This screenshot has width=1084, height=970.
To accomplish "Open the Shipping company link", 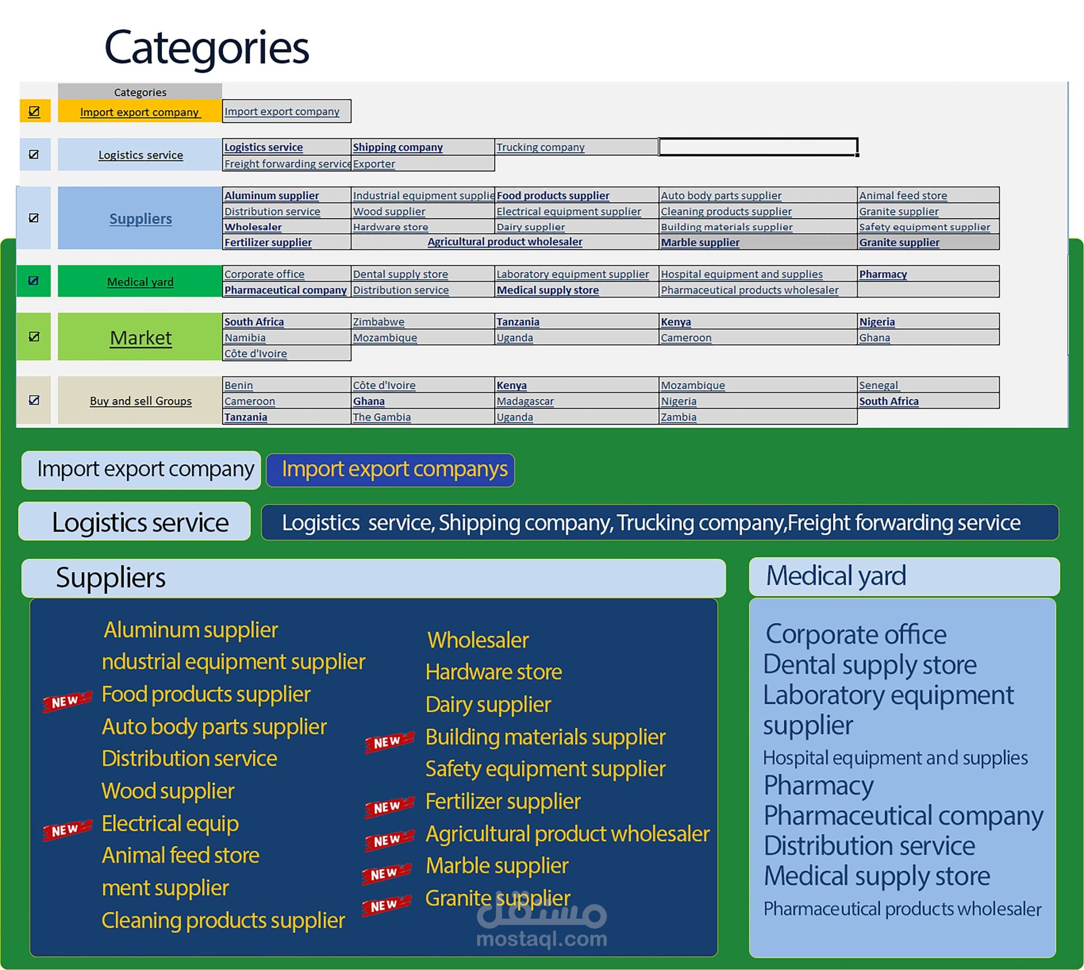I will [398, 147].
